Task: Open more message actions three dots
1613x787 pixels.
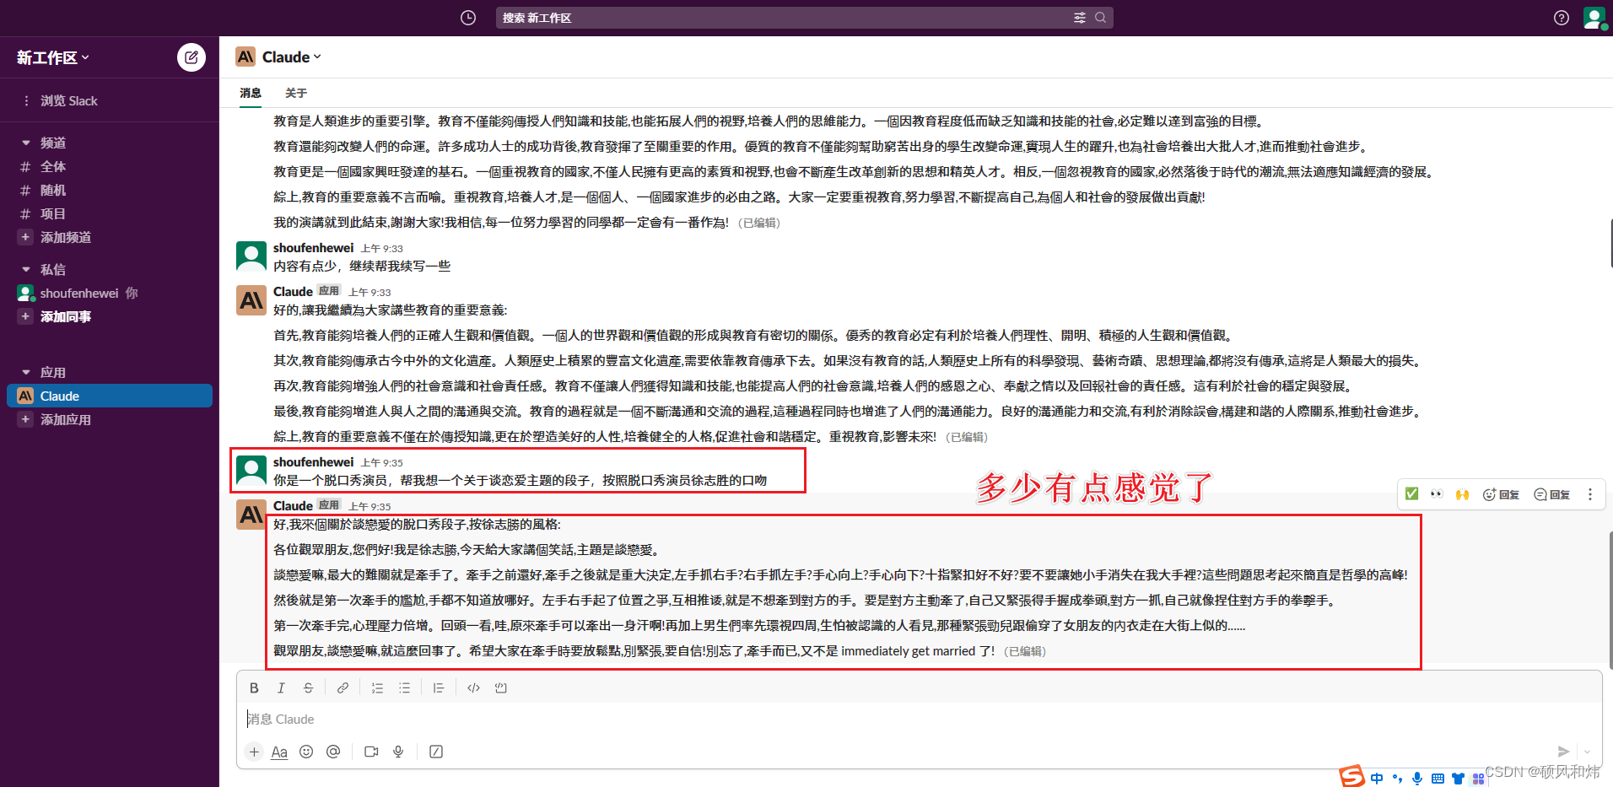Action: pos(1590,494)
